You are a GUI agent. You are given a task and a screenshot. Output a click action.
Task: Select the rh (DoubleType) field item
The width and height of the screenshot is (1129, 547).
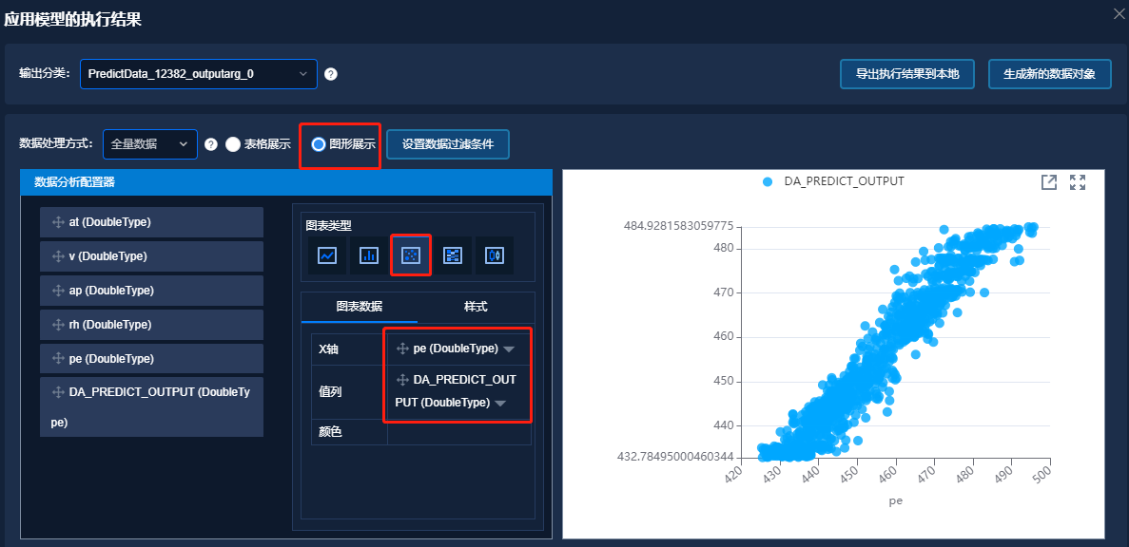[x=152, y=325]
